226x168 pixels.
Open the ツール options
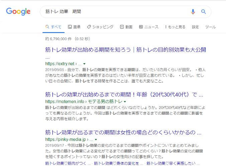(210, 27)
